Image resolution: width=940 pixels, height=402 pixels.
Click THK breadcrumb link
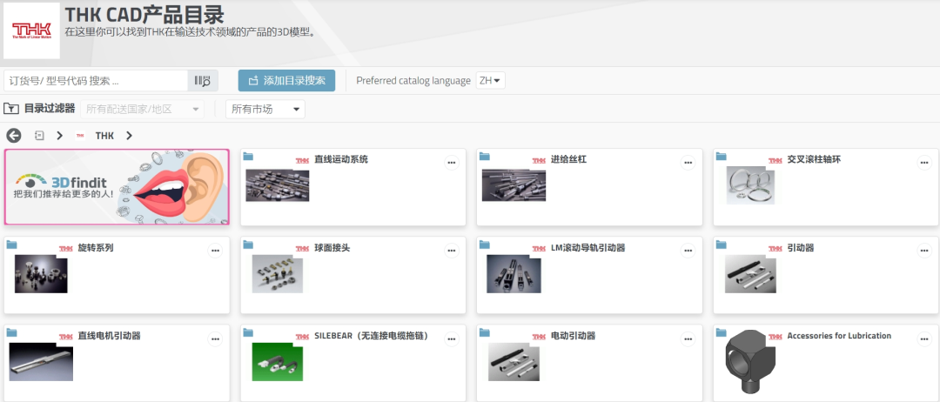tap(104, 136)
